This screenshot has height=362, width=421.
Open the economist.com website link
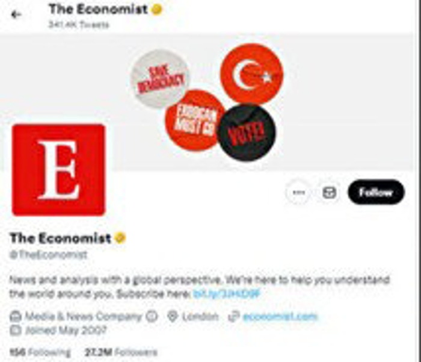(x=280, y=317)
